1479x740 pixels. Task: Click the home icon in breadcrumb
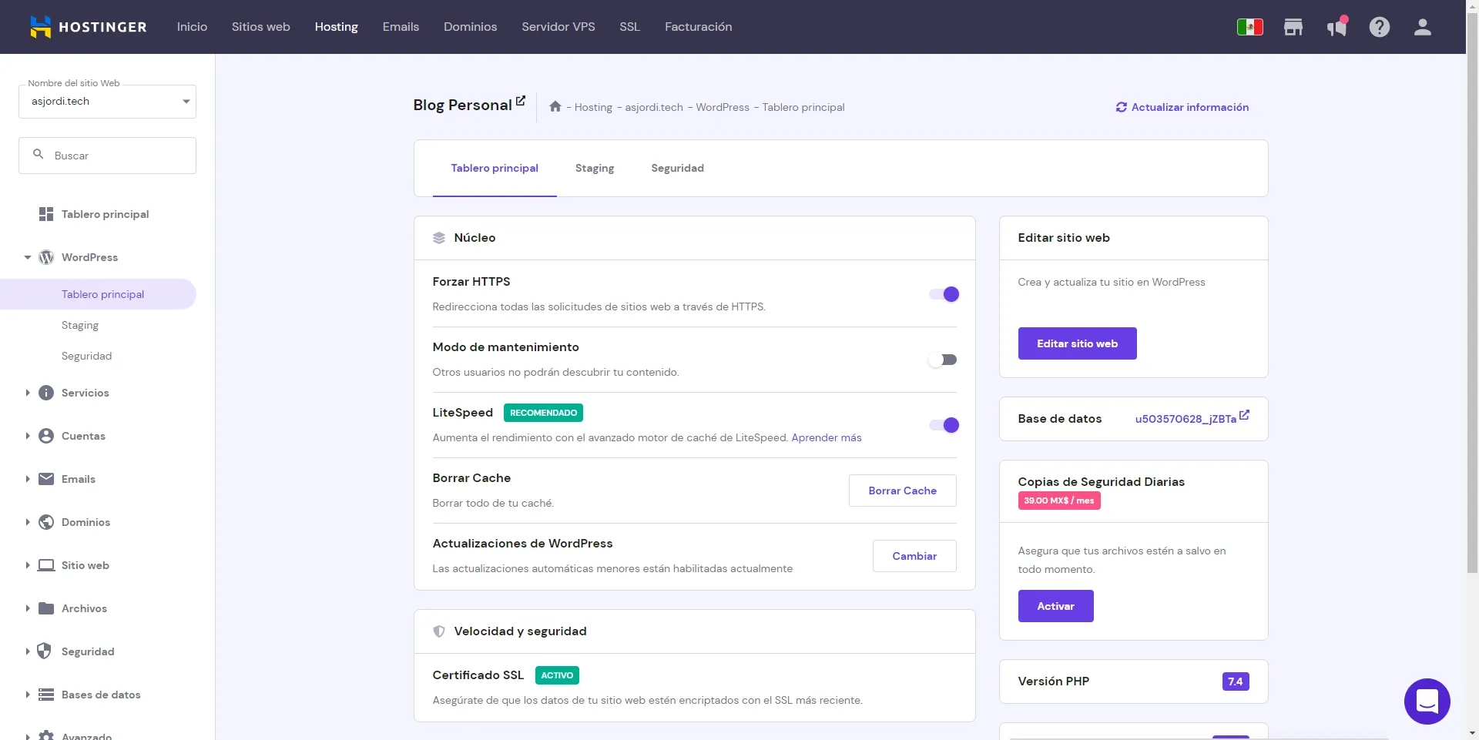tap(555, 106)
